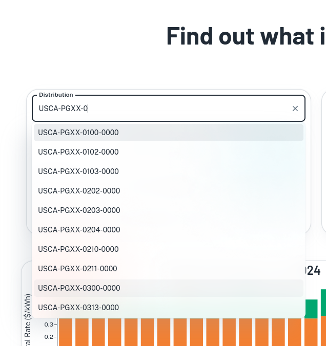Click the 0.2 tick on the rate axis
This screenshot has height=346, width=326.
pos(49,337)
